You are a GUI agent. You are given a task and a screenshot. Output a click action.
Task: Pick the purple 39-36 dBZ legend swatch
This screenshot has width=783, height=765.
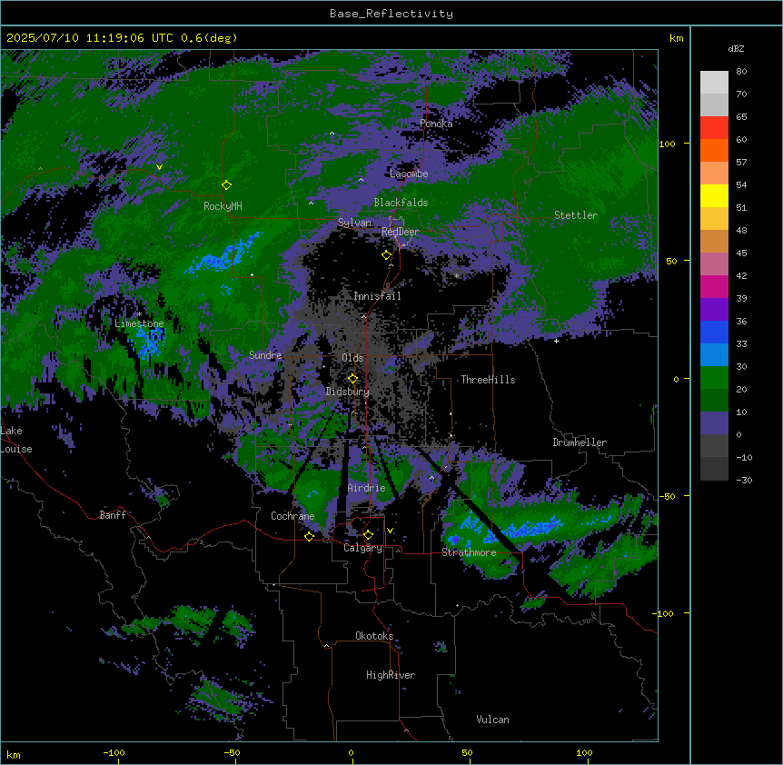[x=714, y=310]
